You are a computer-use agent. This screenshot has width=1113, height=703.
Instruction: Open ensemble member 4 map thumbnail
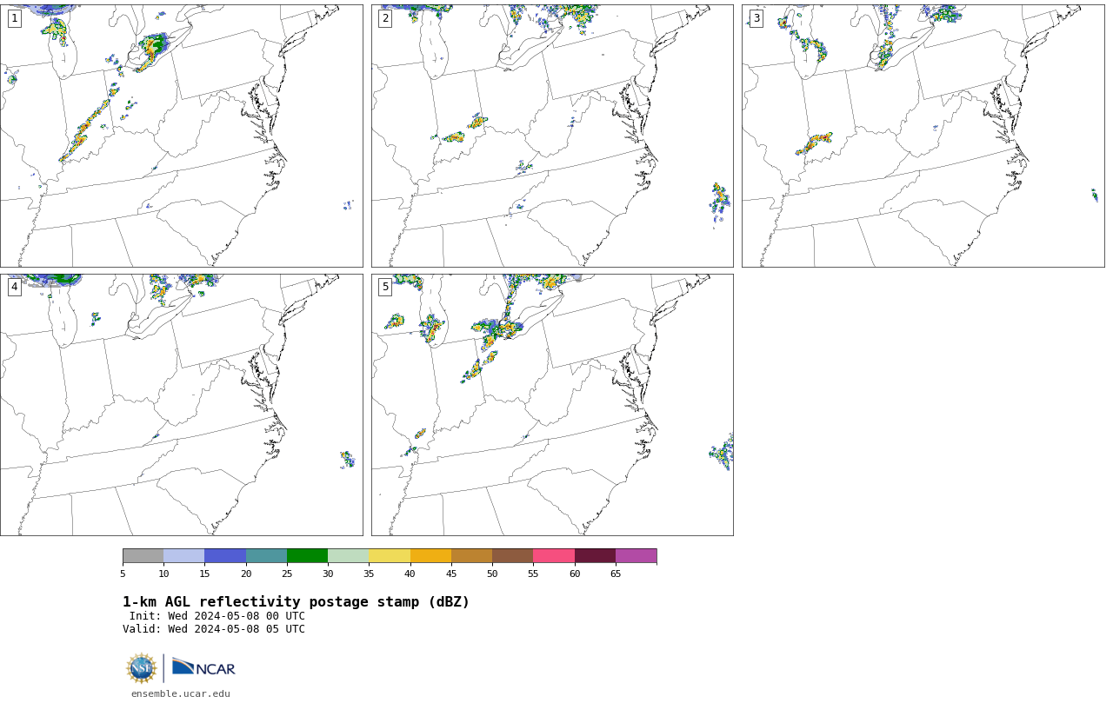(182, 405)
